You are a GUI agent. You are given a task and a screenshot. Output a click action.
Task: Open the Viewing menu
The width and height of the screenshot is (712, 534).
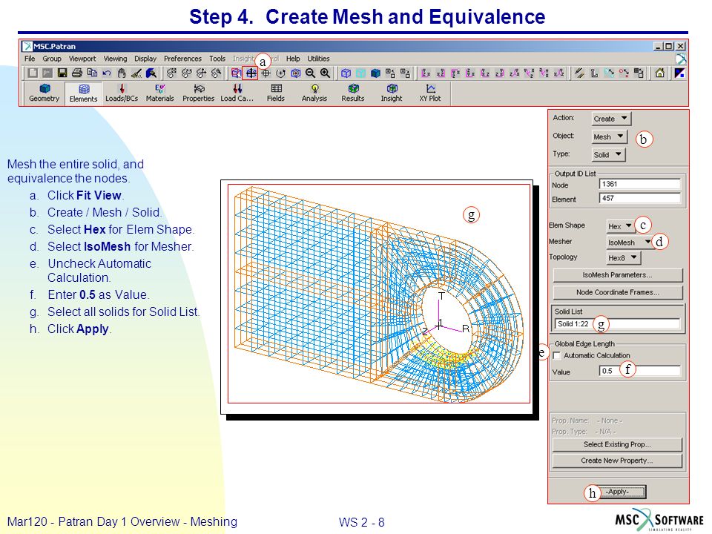[x=116, y=59]
